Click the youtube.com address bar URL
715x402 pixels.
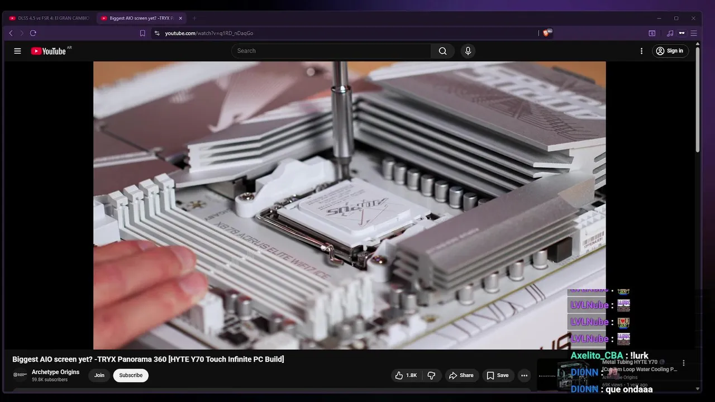pos(209,33)
